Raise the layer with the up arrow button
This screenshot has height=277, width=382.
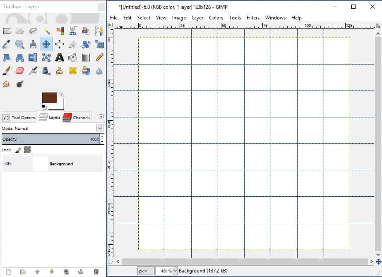(x=37, y=272)
